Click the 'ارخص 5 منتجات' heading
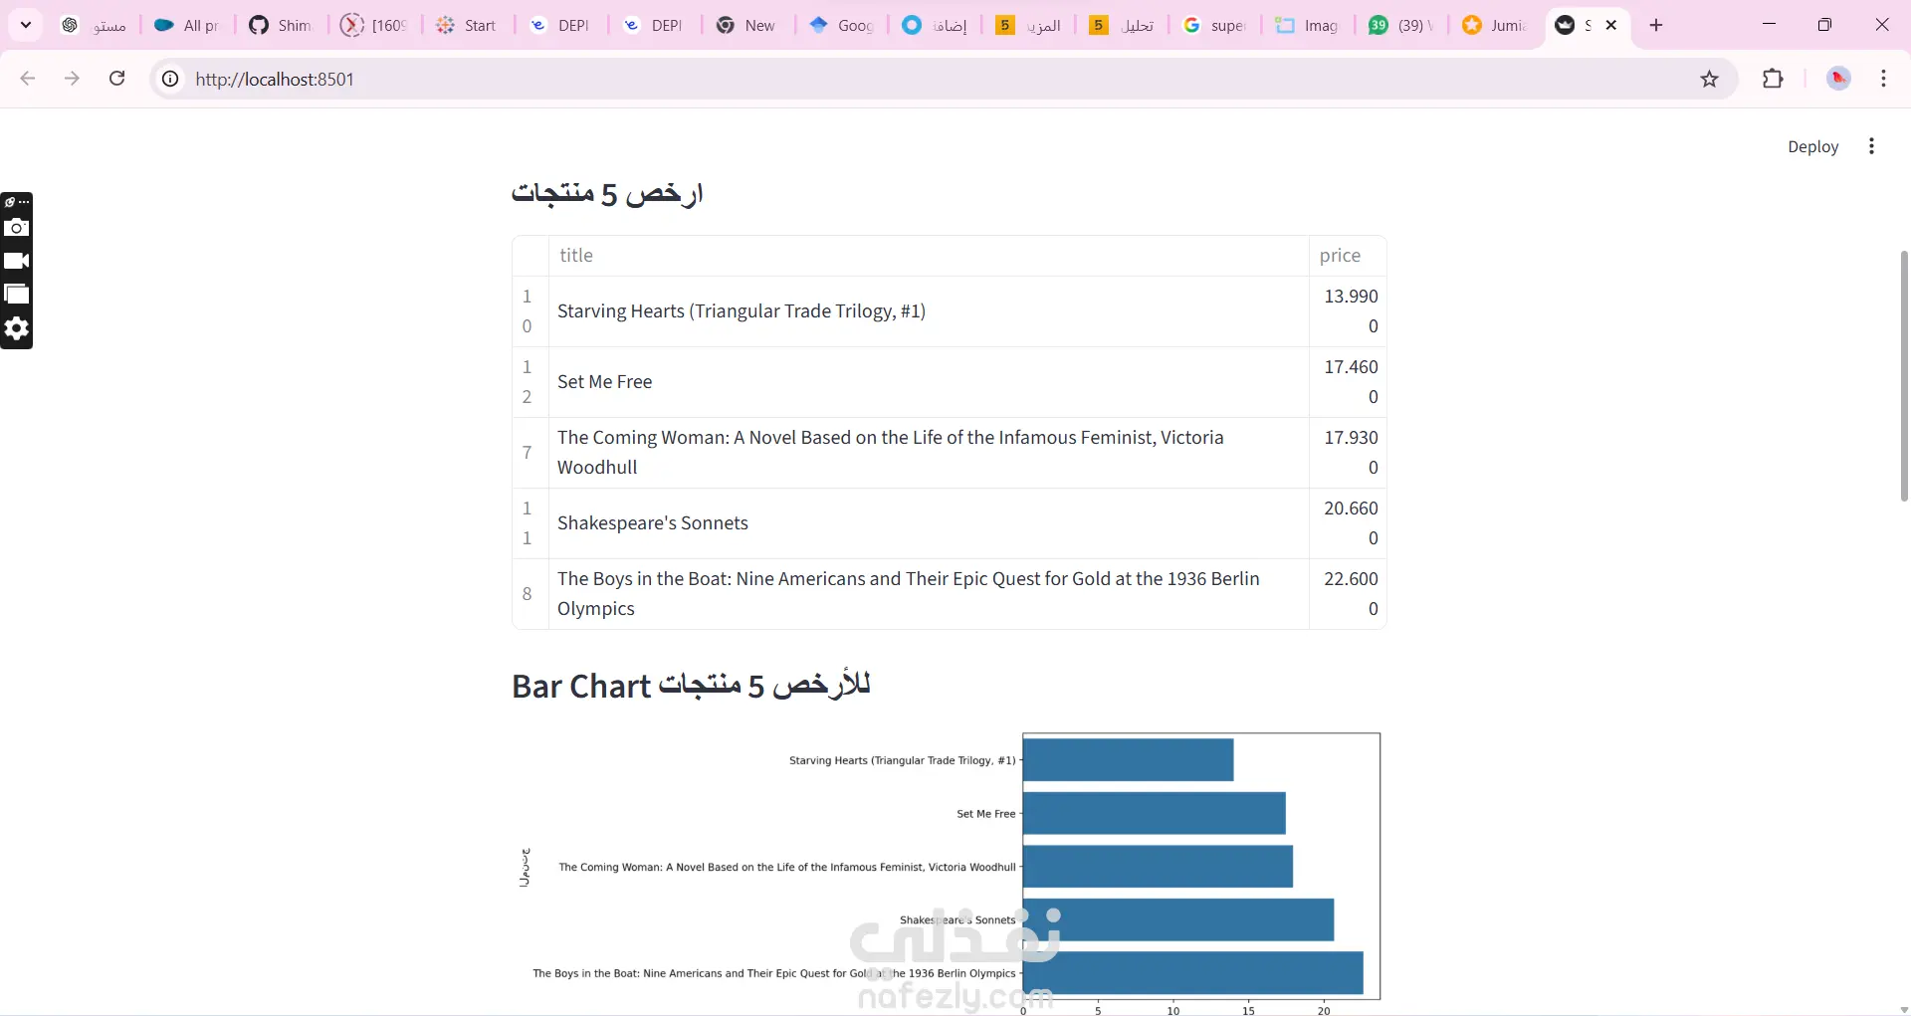The height and width of the screenshot is (1016, 1911). tap(607, 192)
